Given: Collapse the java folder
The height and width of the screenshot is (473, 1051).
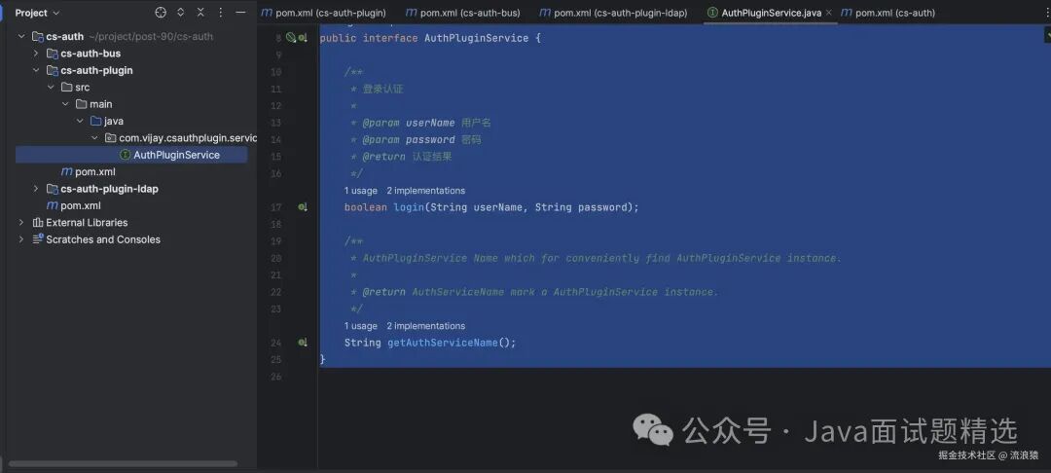Looking at the screenshot, I should point(81,122).
